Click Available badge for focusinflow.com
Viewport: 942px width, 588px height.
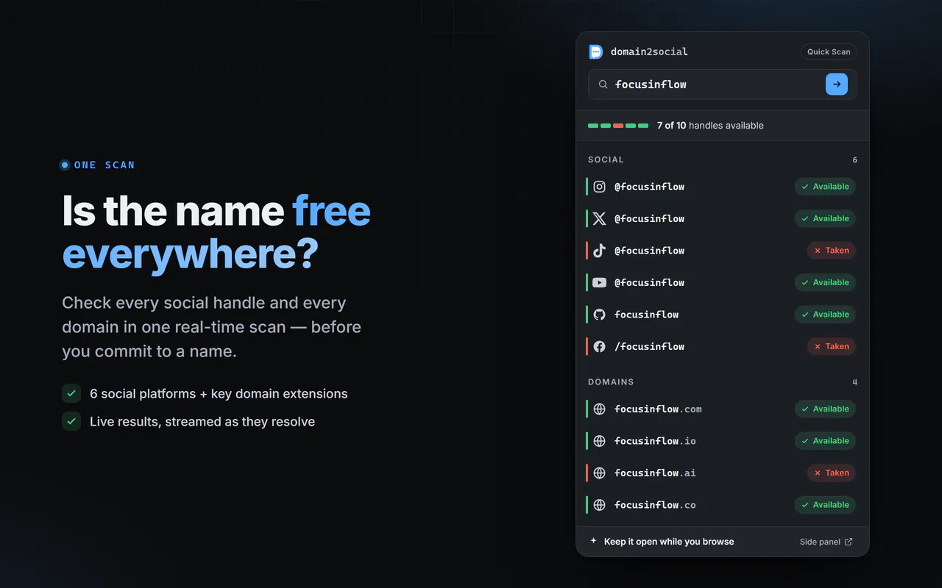click(825, 409)
